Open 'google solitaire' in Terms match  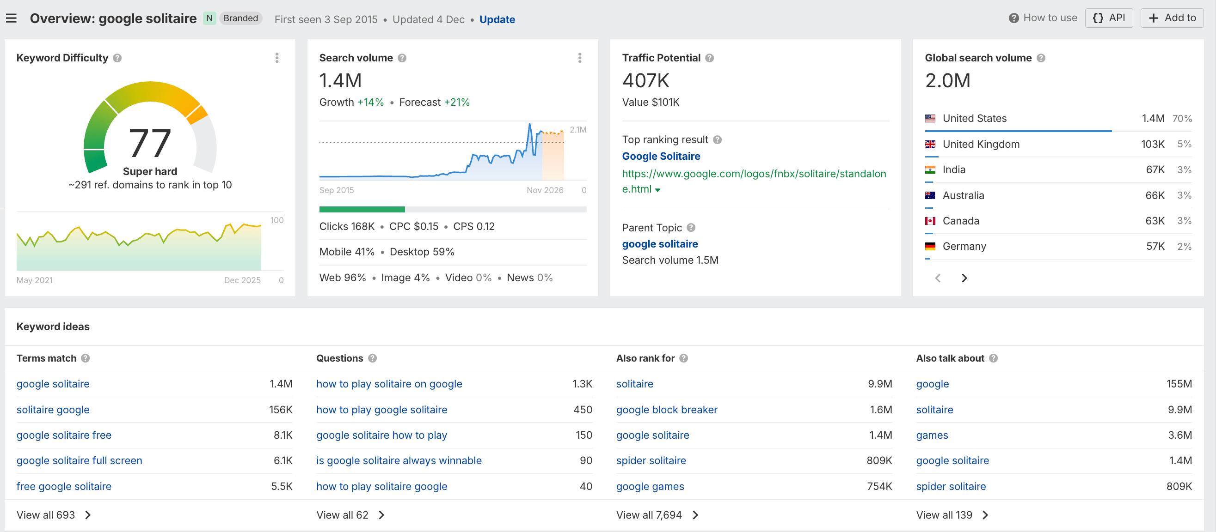53,384
